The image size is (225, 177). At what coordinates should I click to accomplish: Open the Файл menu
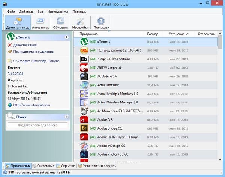11,12
